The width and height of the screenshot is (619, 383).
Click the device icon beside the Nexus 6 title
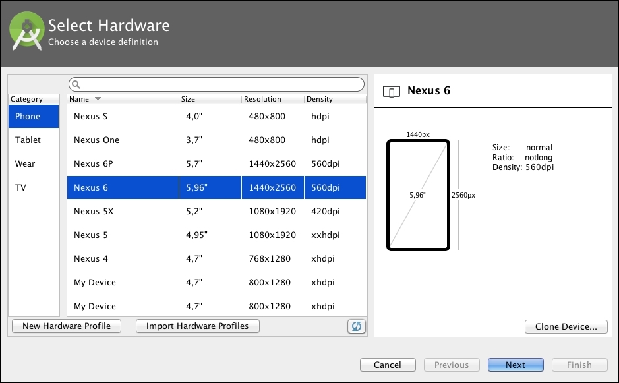point(391,92)
